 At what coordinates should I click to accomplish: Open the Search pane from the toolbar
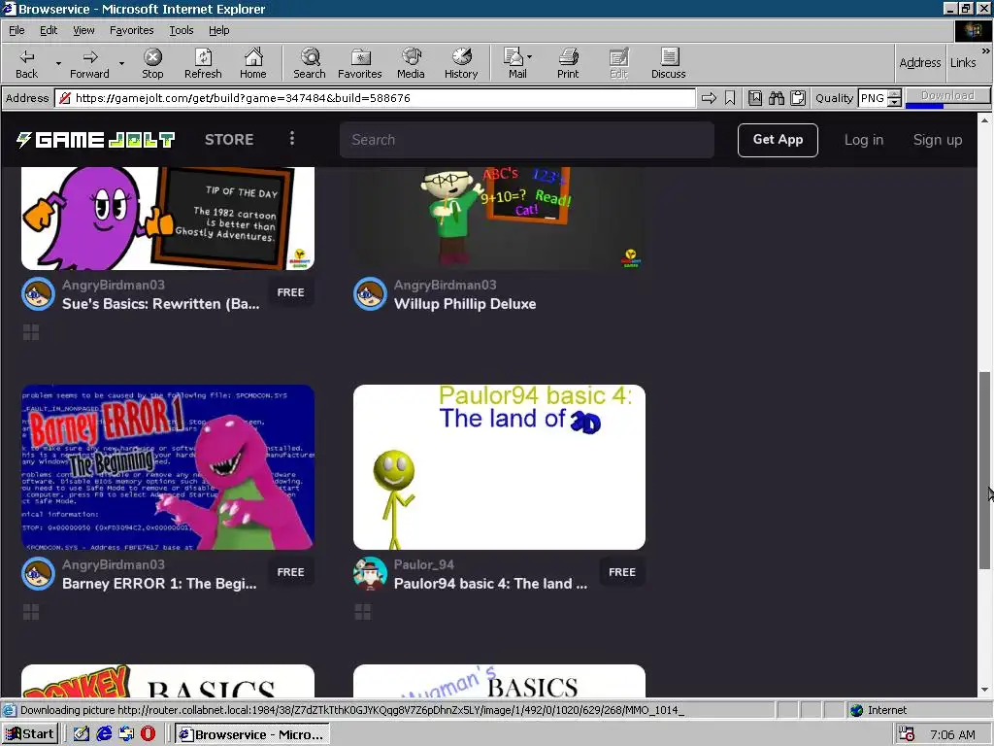click(x=310, y=63)
